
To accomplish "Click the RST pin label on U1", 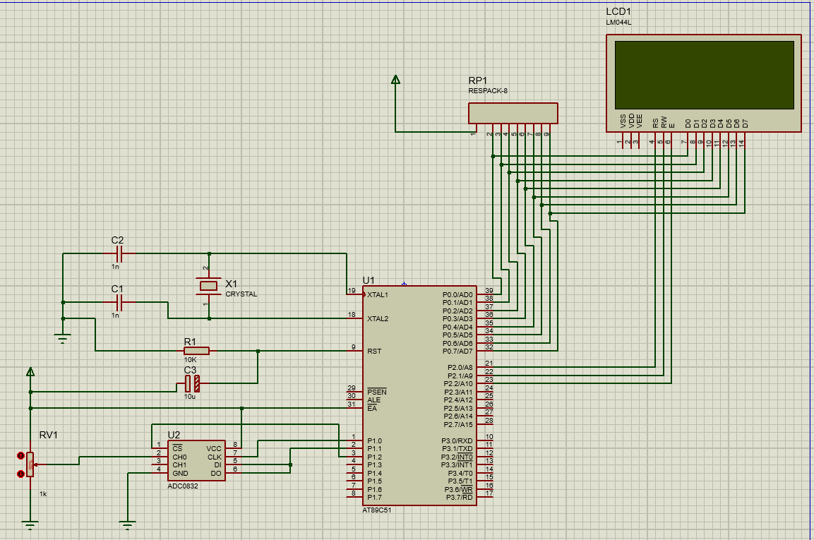I will tap(374, 352).
